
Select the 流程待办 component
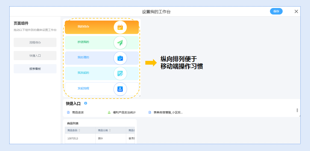35,43
